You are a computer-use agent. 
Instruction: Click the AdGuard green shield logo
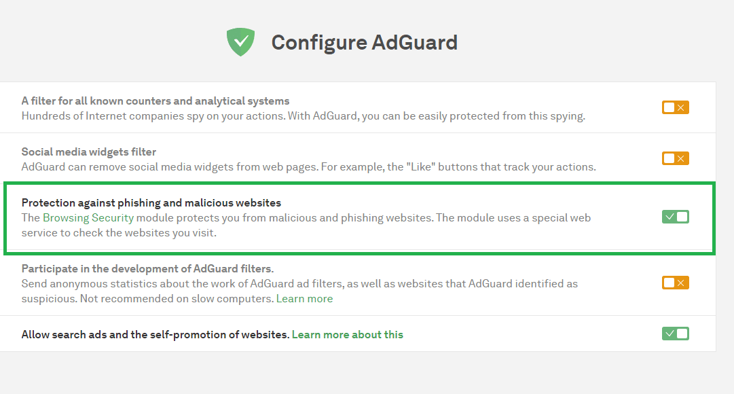coord(240,41)
